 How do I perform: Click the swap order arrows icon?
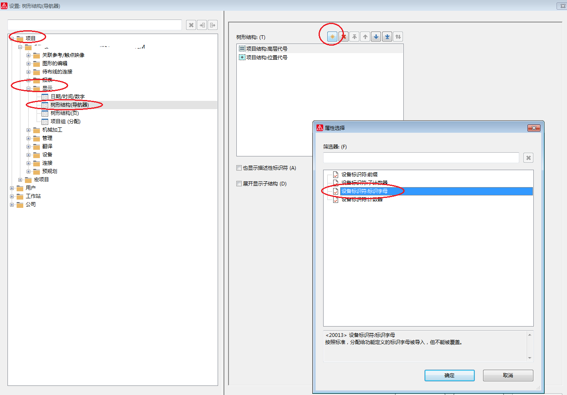coord(398,37)
